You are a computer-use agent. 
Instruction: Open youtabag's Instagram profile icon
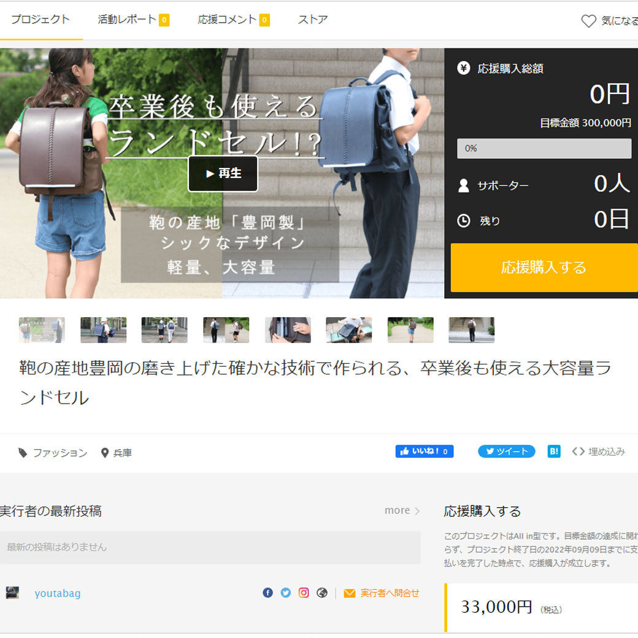point(304,593)
